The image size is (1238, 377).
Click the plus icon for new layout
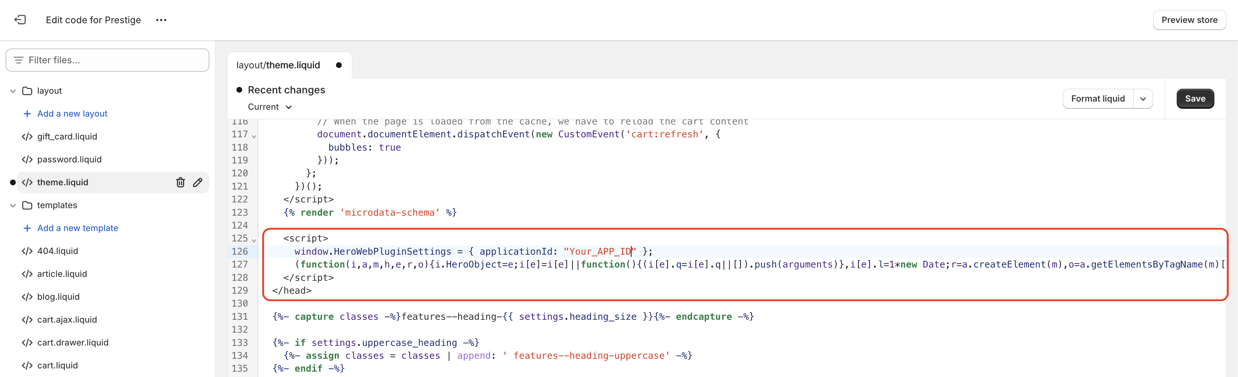point(27,114)
